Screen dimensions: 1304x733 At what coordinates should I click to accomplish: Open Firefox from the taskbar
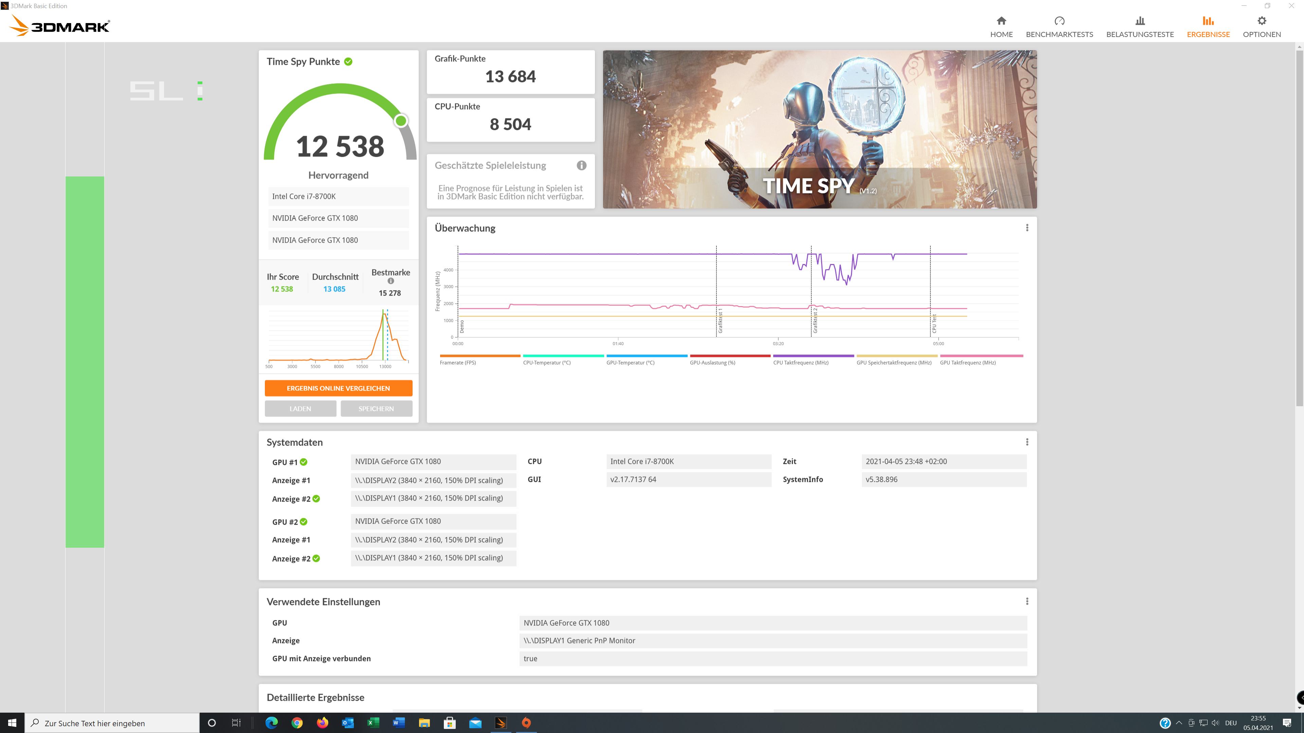pyautogui.click(x=322, y=722)
